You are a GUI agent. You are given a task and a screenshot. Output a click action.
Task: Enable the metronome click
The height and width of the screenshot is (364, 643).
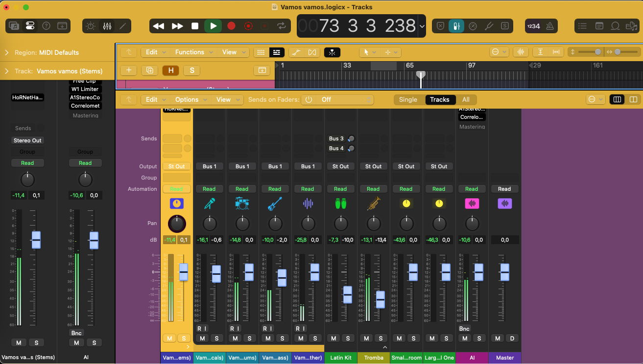[550, 26]
